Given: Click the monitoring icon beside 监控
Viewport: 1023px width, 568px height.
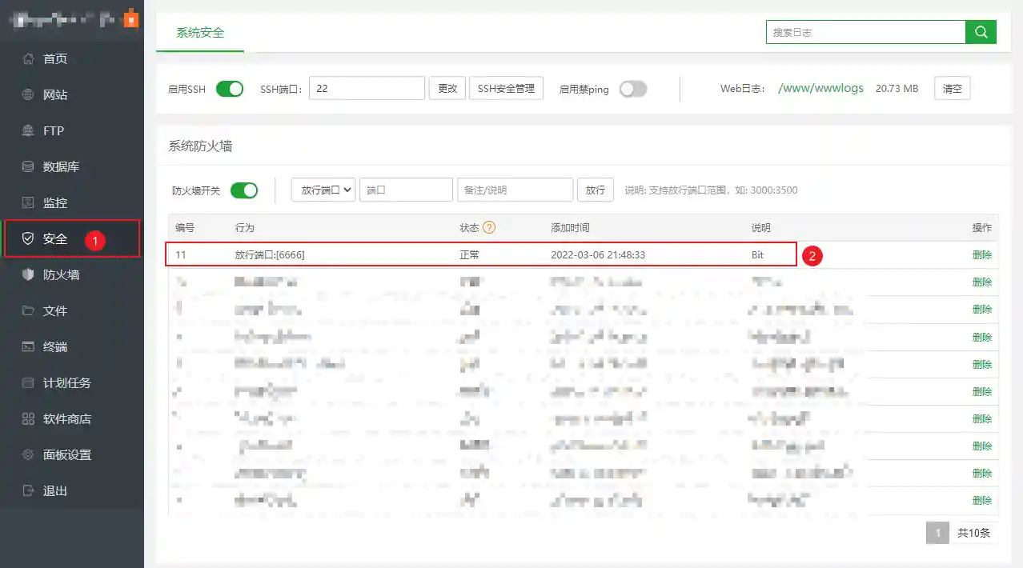Looking at the screenshot, I should coord(29,202).
